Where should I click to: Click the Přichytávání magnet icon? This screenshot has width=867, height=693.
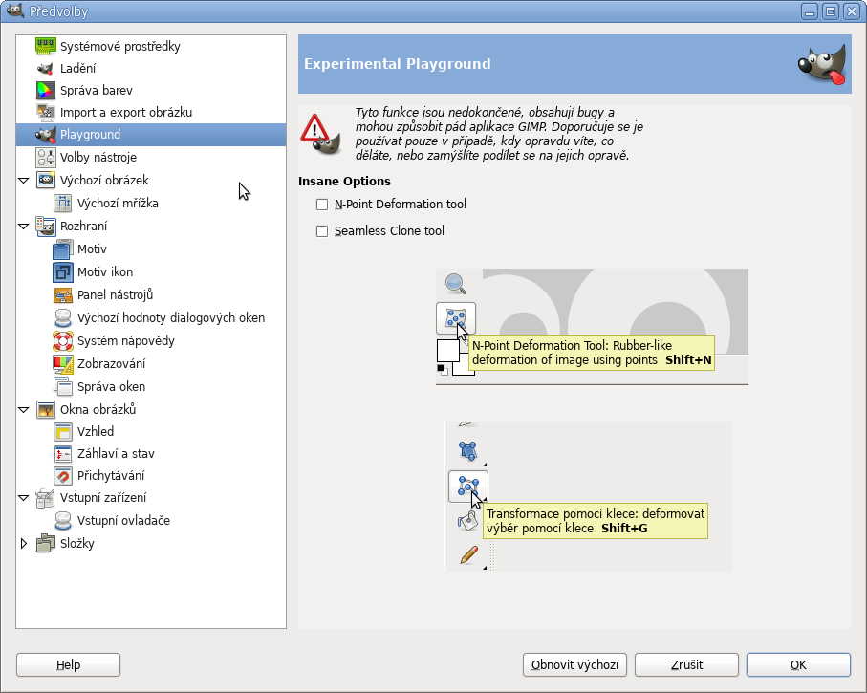(62, 476)
